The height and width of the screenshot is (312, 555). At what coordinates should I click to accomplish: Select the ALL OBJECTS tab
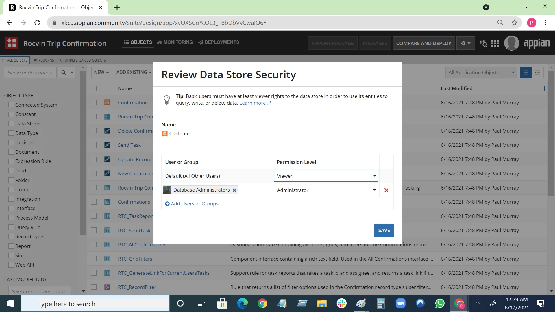pyautogui.click(x=15, y=60)
